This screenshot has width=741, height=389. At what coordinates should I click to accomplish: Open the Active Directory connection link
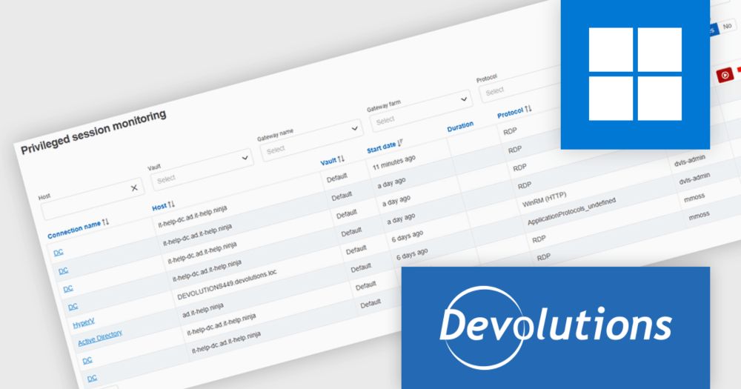pyautogui.click(x=100, y=338)
